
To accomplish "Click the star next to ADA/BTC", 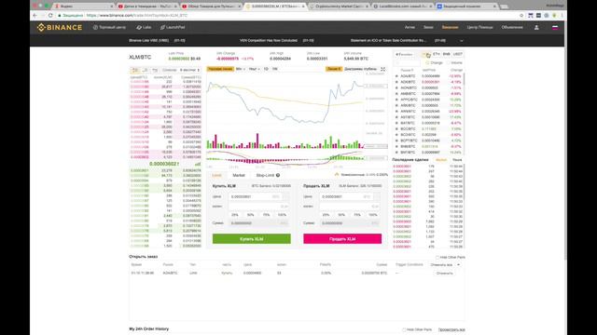I will pos(396,76).
